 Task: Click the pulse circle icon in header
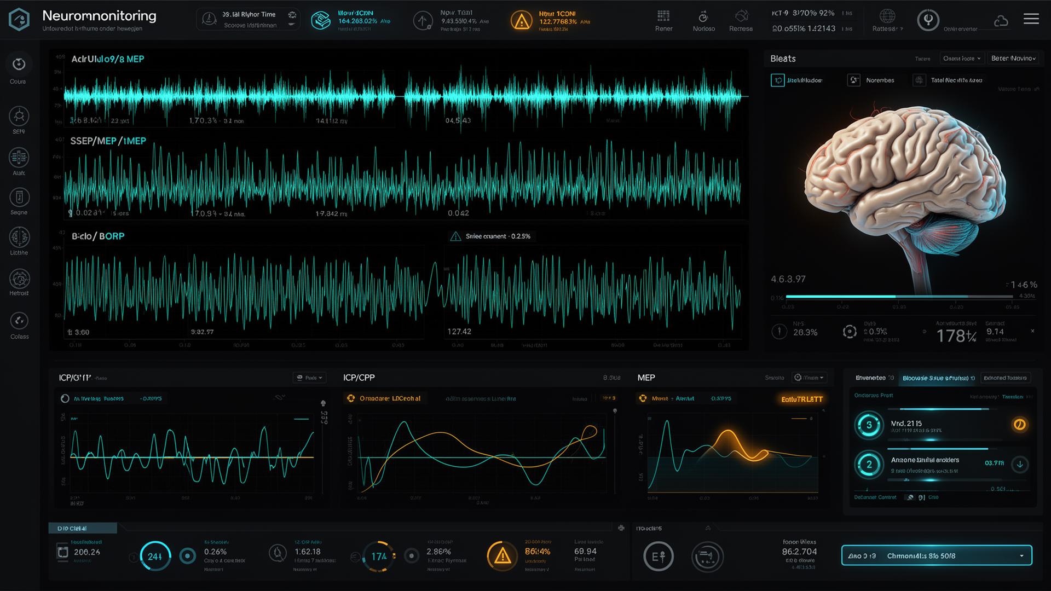click(x=423, y=21)
